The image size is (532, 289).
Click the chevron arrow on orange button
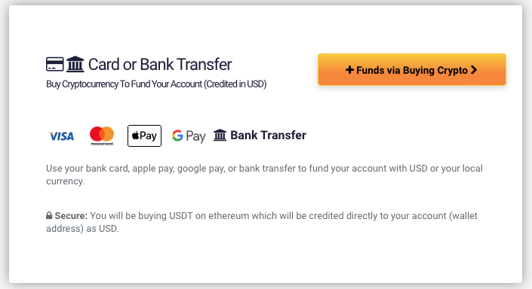tap(474, 70)
